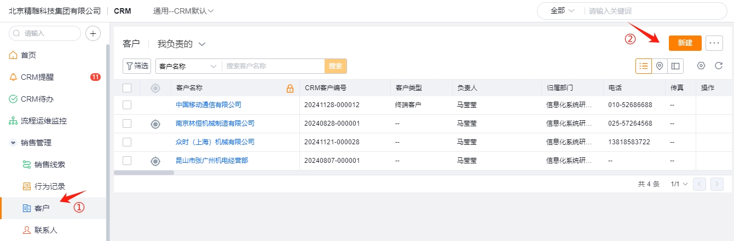The height and width of the screenshot is (241, 734).
Task: Click the 筛选 filter button
Action: 137,66
